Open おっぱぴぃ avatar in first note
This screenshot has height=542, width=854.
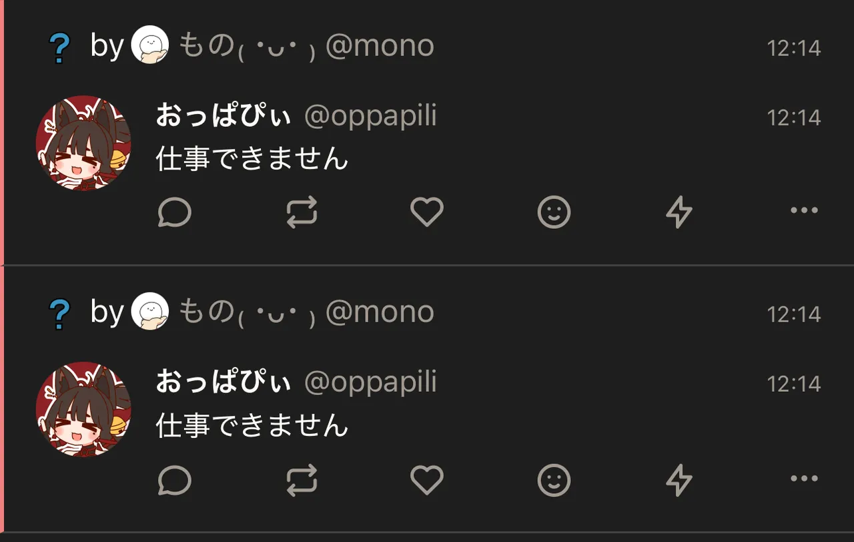click(83, 143)
